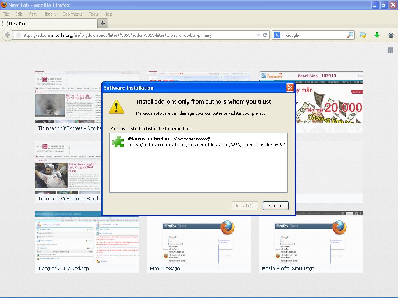This screenshot has width=398, height=298.
Task: Click the Back arrow navigation button
Action: [x=8, y=35]
